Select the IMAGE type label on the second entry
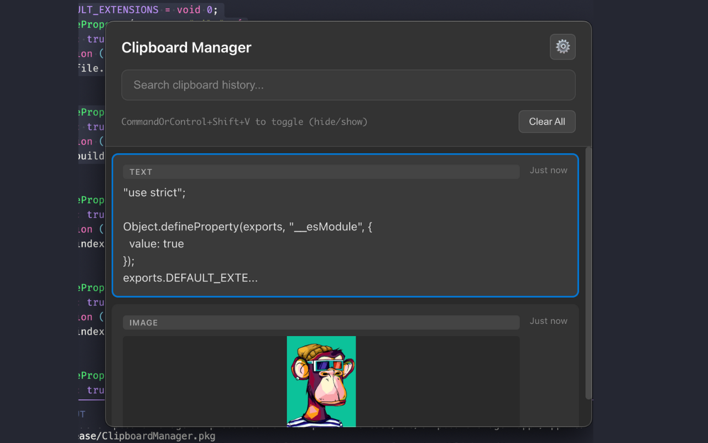708x443 pixels. tap(143, 322)
